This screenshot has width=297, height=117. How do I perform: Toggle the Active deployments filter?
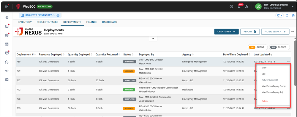[x=257, y=47]
